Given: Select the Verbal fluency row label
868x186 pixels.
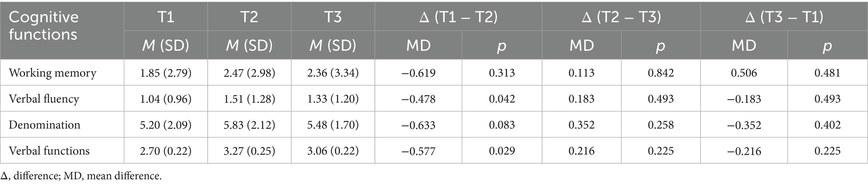Looking at the screenshot, I should (44, 99).
